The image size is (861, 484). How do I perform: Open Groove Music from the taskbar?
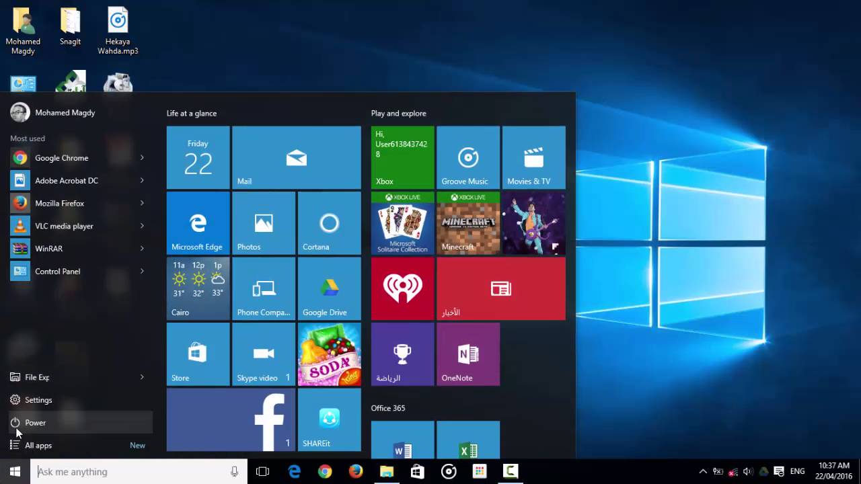[449, 471]
